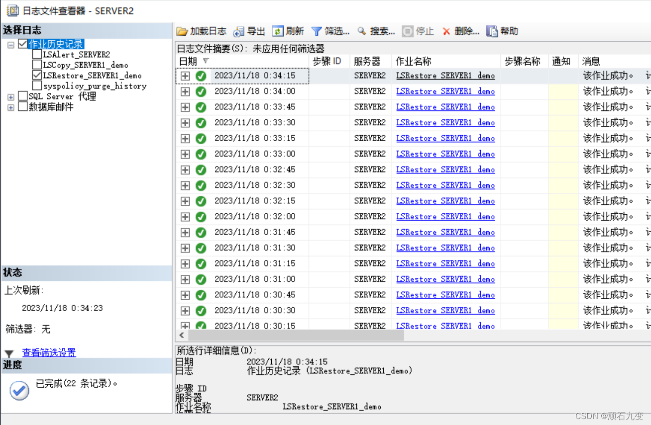Click green success icon of 0:34:15 row
This screenshot has width=651, height=425.
point(201,76)
